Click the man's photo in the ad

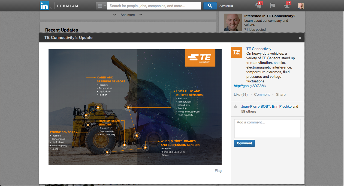coord(233,22)
